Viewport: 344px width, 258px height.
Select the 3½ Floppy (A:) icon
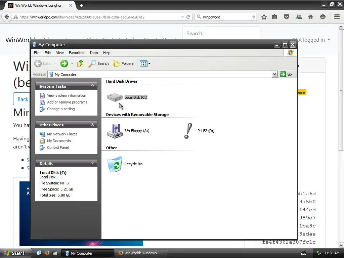coord(115,131)
